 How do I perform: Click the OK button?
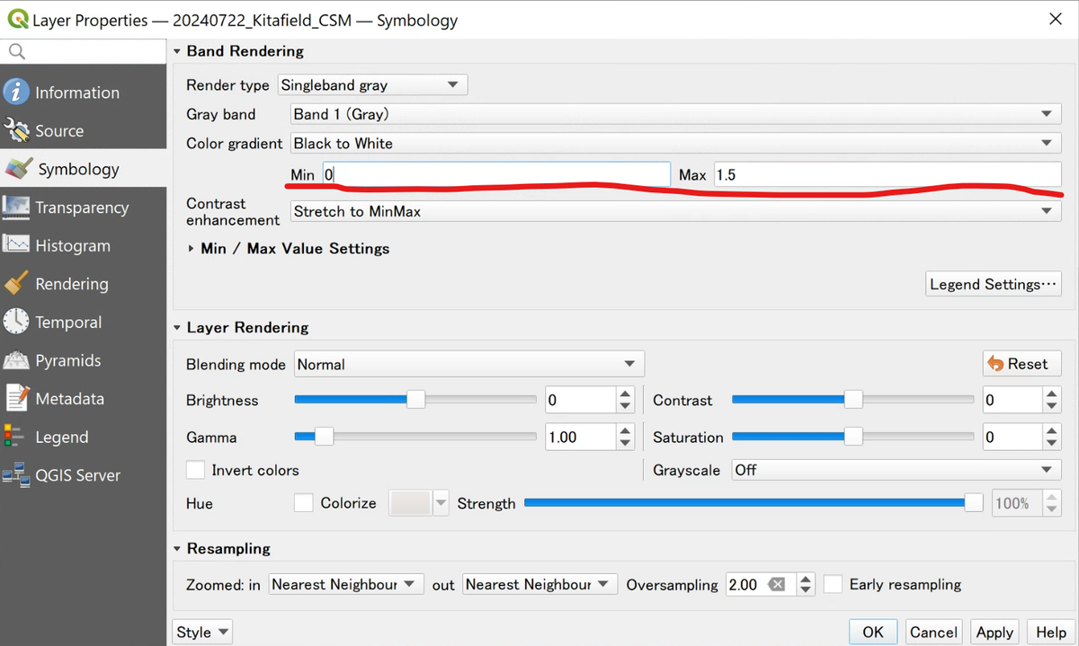tap(873, 633)
